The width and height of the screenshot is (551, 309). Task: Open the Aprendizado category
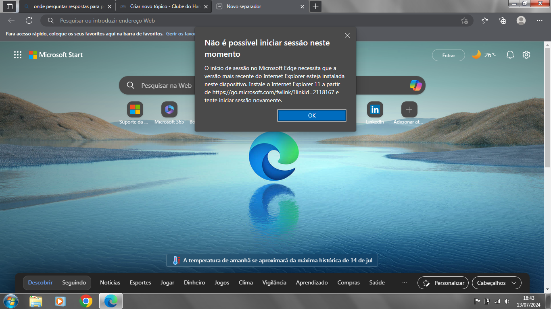312,282
